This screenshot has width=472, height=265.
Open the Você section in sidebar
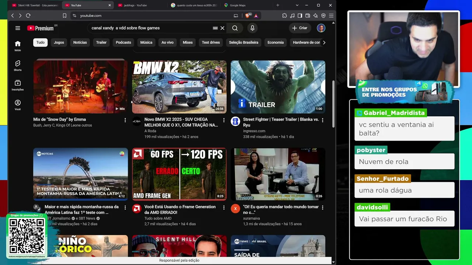(x=18, y=105)
